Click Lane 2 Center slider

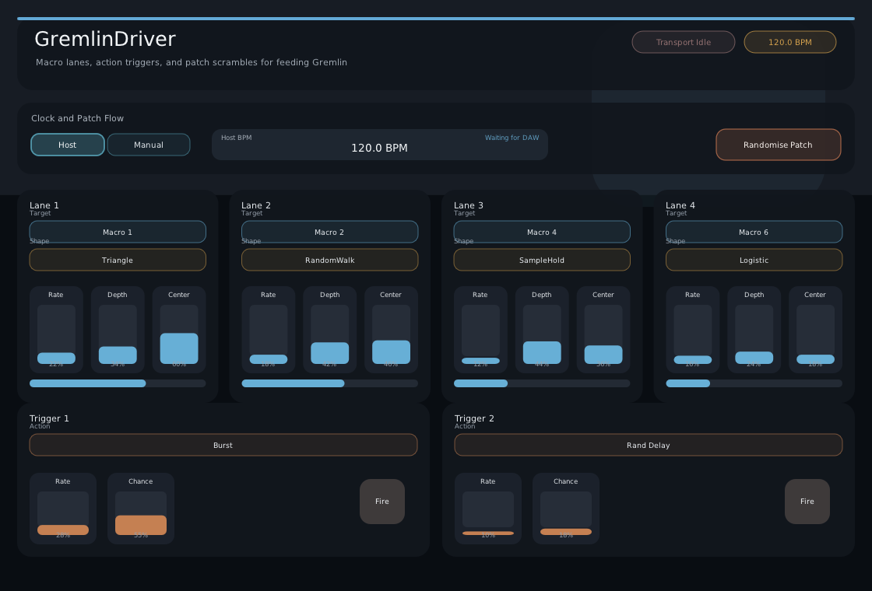pos(391,334)
